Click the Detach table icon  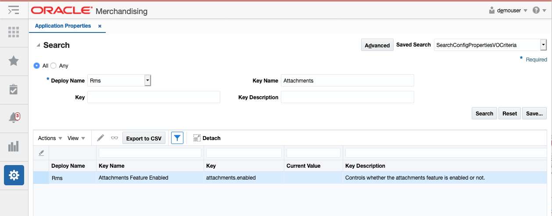[x=197, y=138]
